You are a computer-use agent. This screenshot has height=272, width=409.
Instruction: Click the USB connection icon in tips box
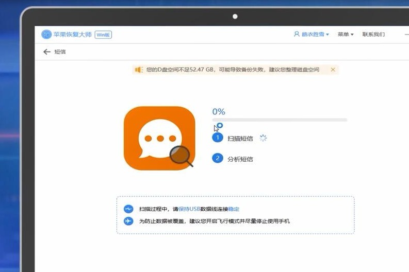pos(128,209)
